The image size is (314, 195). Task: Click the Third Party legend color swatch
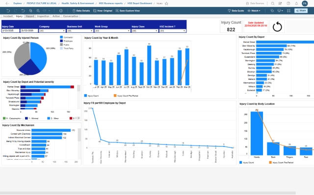tap(61, 48)
